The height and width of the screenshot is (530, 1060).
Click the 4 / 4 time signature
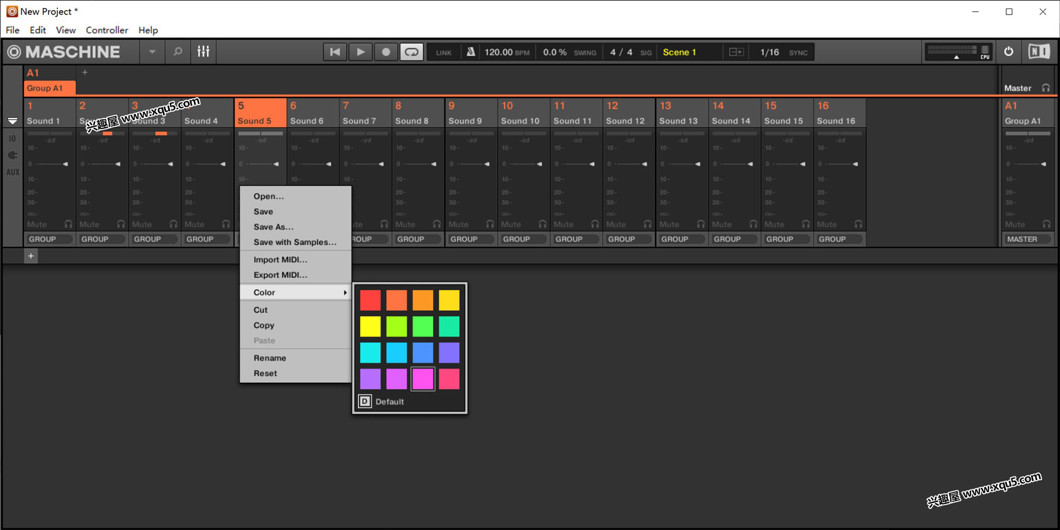click(621, 52)
